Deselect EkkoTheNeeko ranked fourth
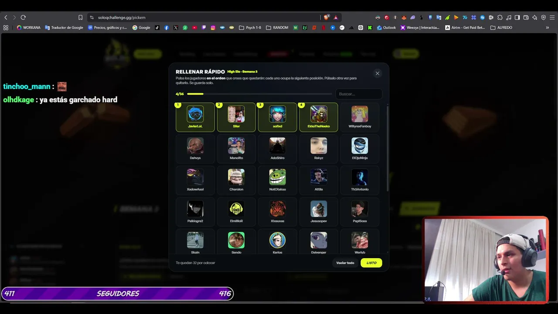The width and height of the screenshot is (558, 314). [x=319, y=117]
